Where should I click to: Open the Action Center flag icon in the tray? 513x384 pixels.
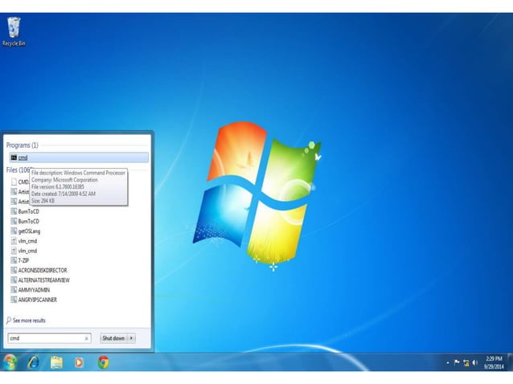click(x=457, y=362)
